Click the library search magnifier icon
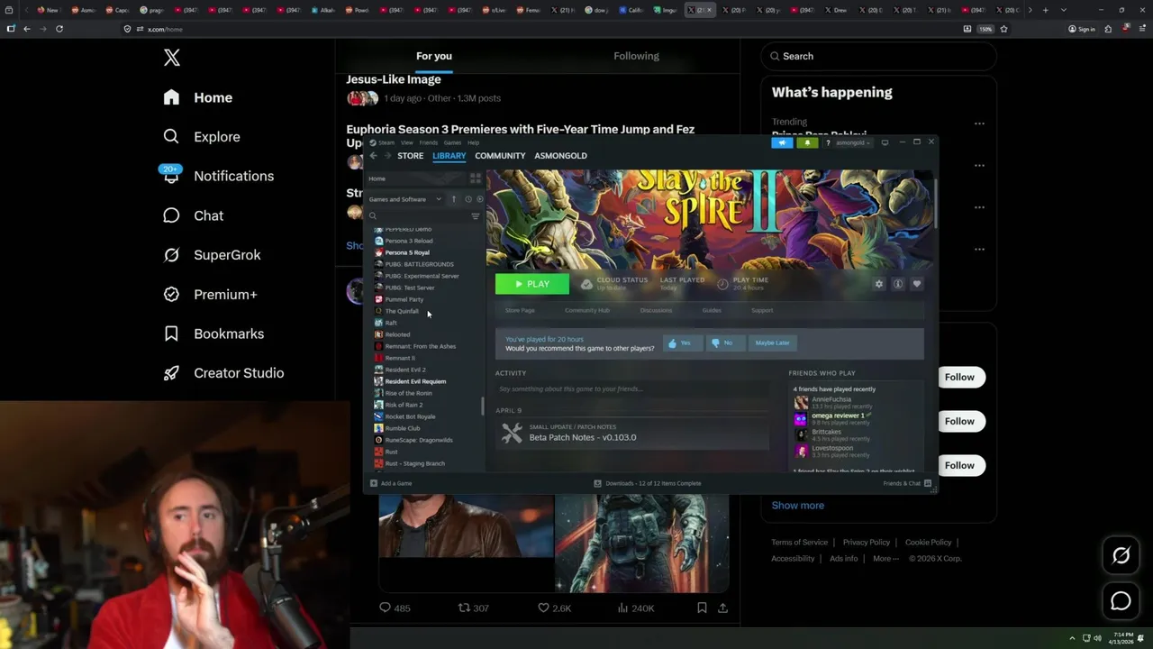The height and width of the screenshot is (649, 1153). coord(372,216)
